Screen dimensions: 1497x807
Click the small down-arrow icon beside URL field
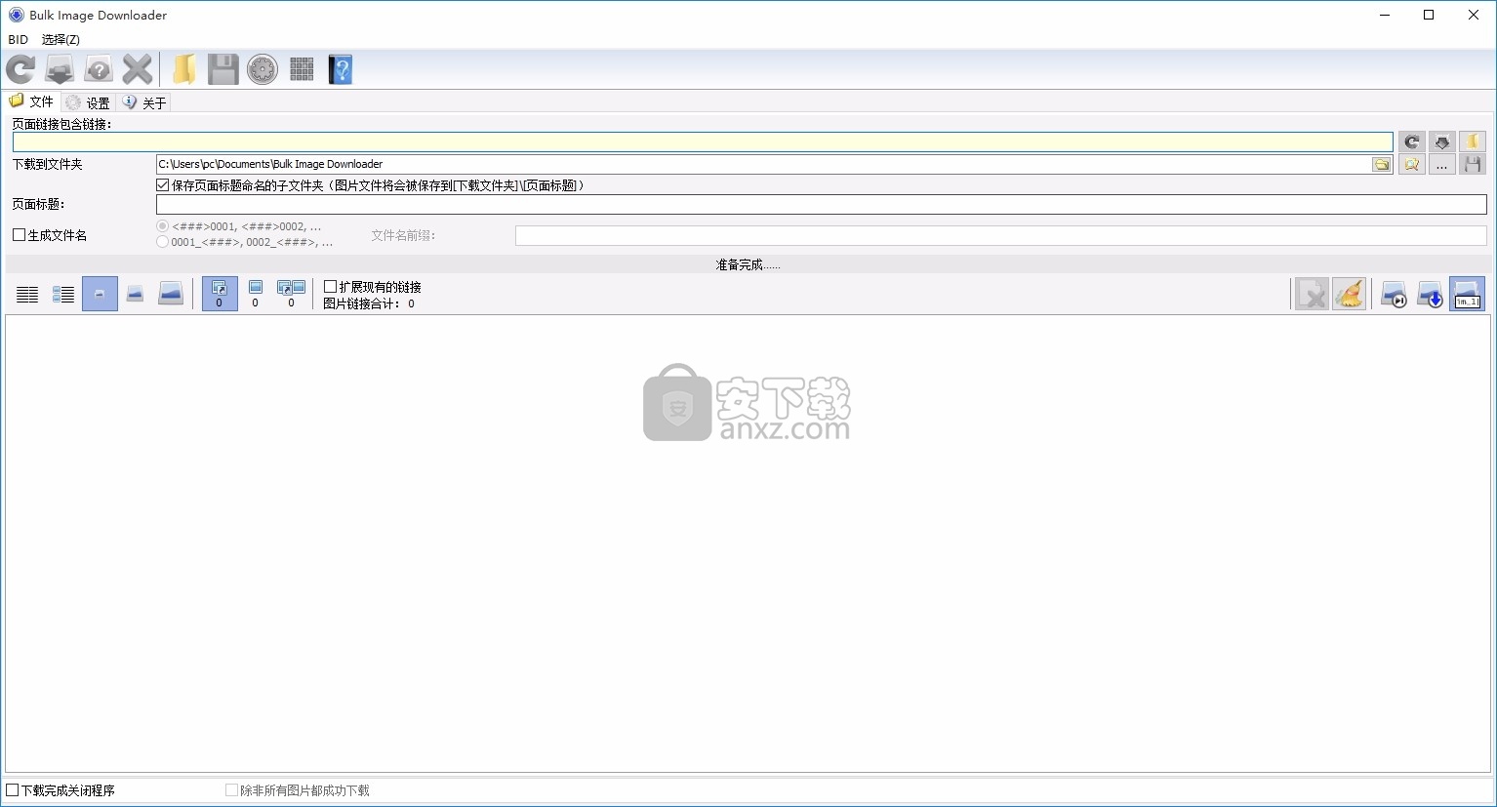[x=1442, y=142]
